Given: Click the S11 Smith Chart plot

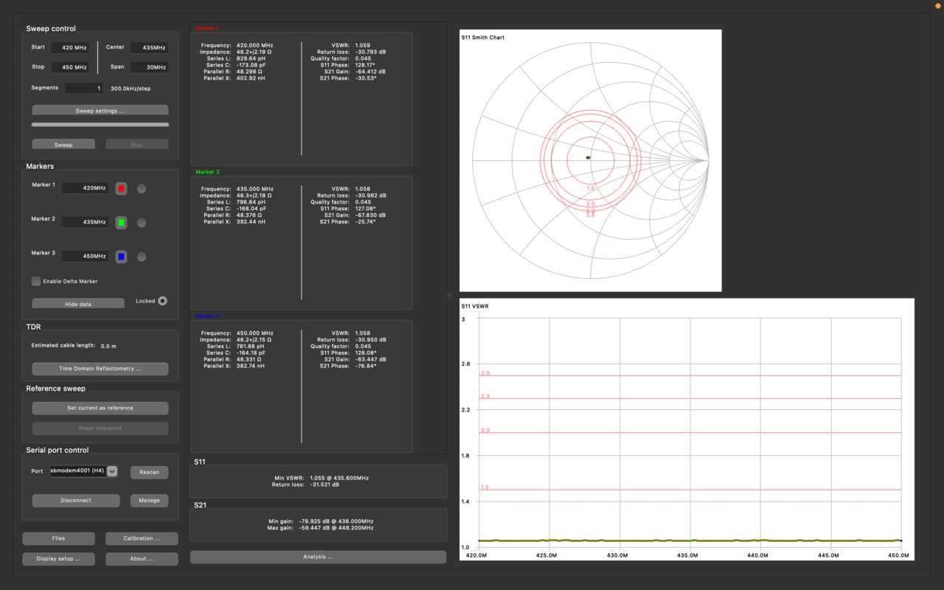Looking at the screenshot, I should coord(590,161).
